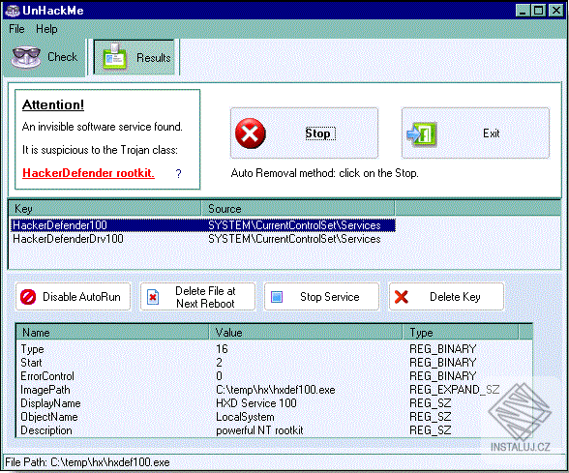Click the Type column header in details
The width and height of the screenshot is (569, 473).
coord(461,333)
